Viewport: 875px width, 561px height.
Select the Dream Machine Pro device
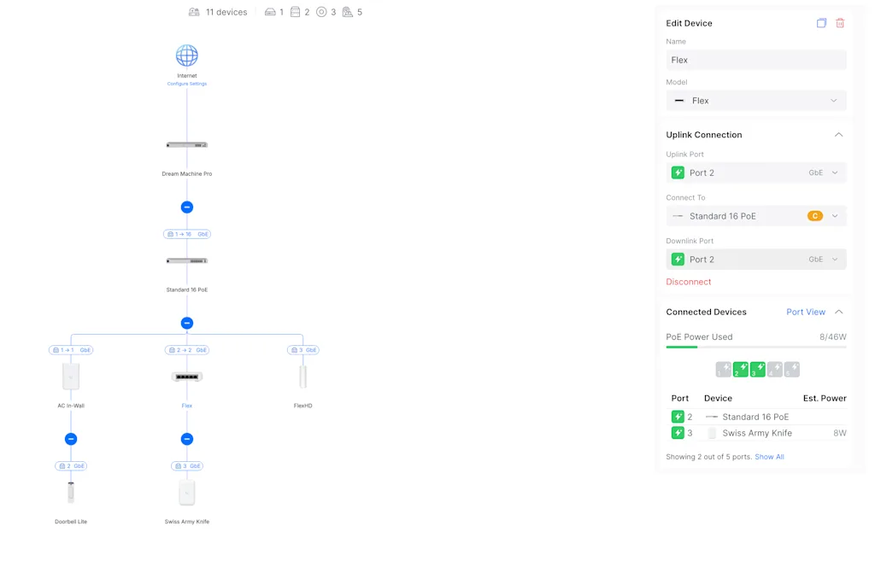(x=187, y=145)
